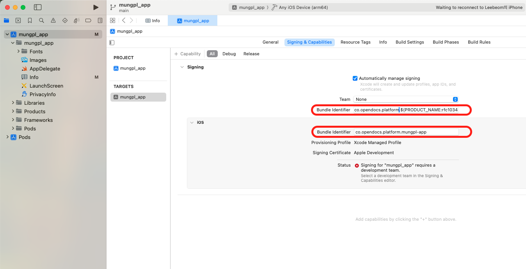The image size is (526, 269).
Task: Expand the Products group
Action: (12, 111)
